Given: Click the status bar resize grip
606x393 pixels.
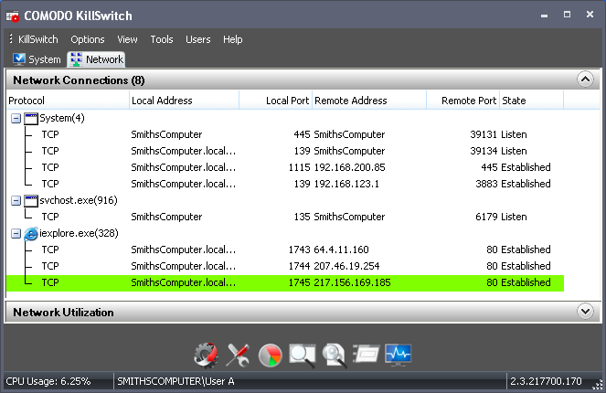Looking at the screenshot, I should [598, 384].
